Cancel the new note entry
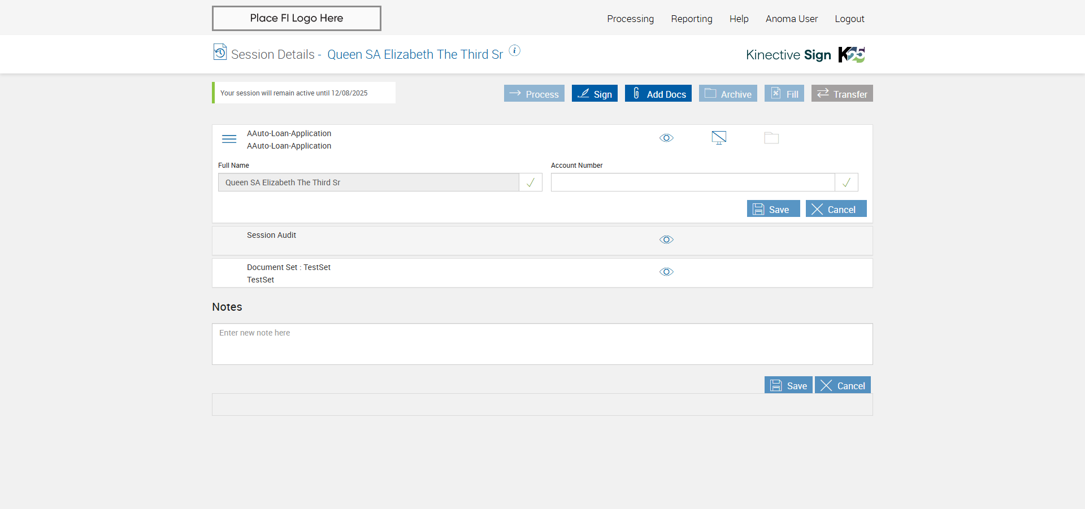This screenshot has height=509, width=1085. 842,385
